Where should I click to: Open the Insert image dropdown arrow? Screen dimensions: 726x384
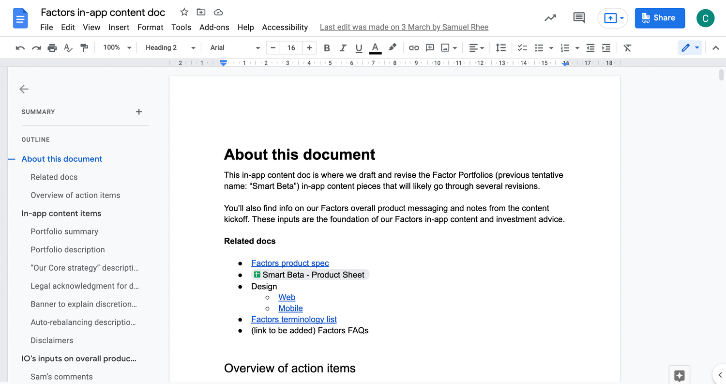pyautogui.click(x=455, y=48)
